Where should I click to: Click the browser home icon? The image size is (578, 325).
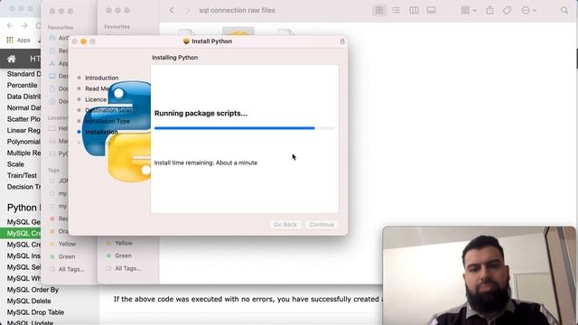[x=12, y=59]
